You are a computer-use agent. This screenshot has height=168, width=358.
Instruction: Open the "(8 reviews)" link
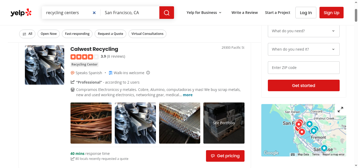click(x=116, y=56)
